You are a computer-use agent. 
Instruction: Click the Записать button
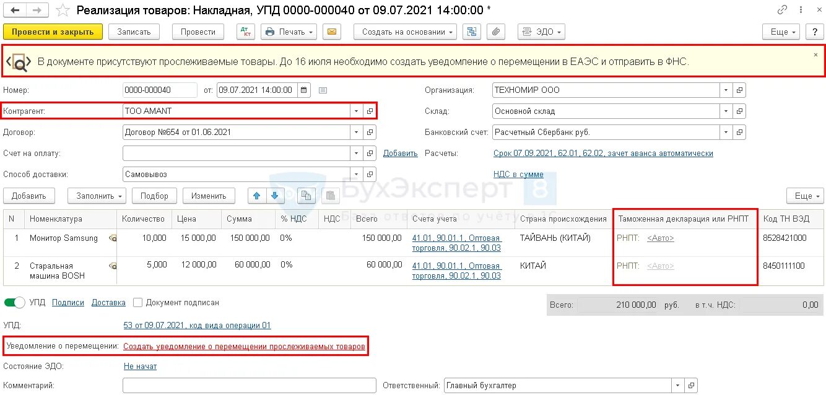(x=134, y=32)
